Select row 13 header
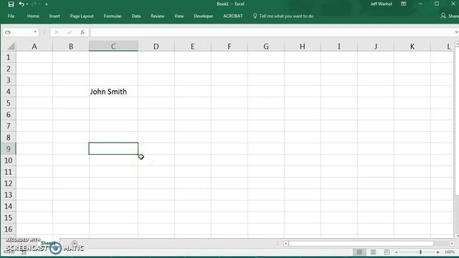The height and width of the screenshot is (258, 459). pos(8,195)
